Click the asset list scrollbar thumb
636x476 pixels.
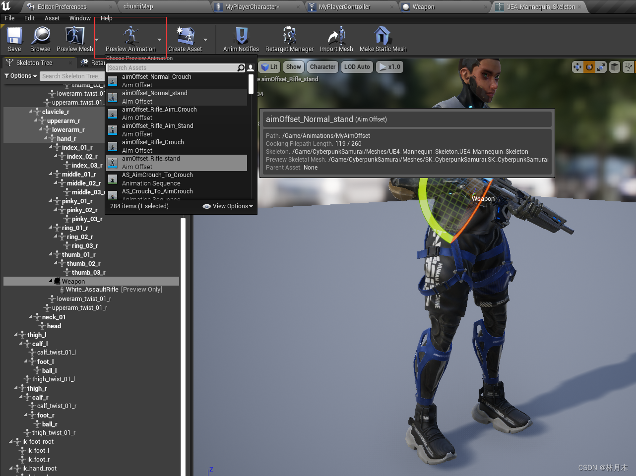point(251,84)
